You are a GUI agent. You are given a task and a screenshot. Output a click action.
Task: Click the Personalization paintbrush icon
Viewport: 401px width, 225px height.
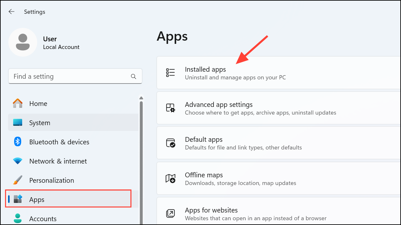[17, 180]
